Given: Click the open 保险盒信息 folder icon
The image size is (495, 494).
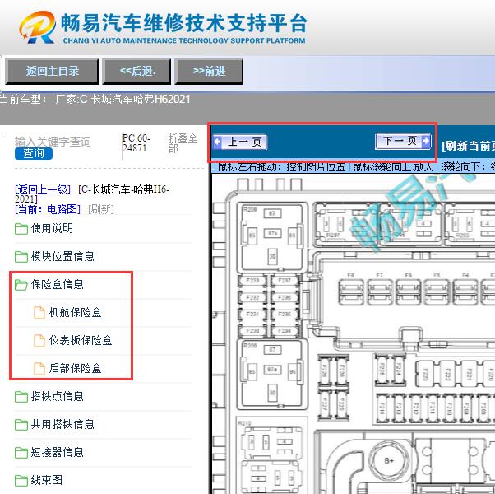Looking at the screenshot, I should 21,285.
